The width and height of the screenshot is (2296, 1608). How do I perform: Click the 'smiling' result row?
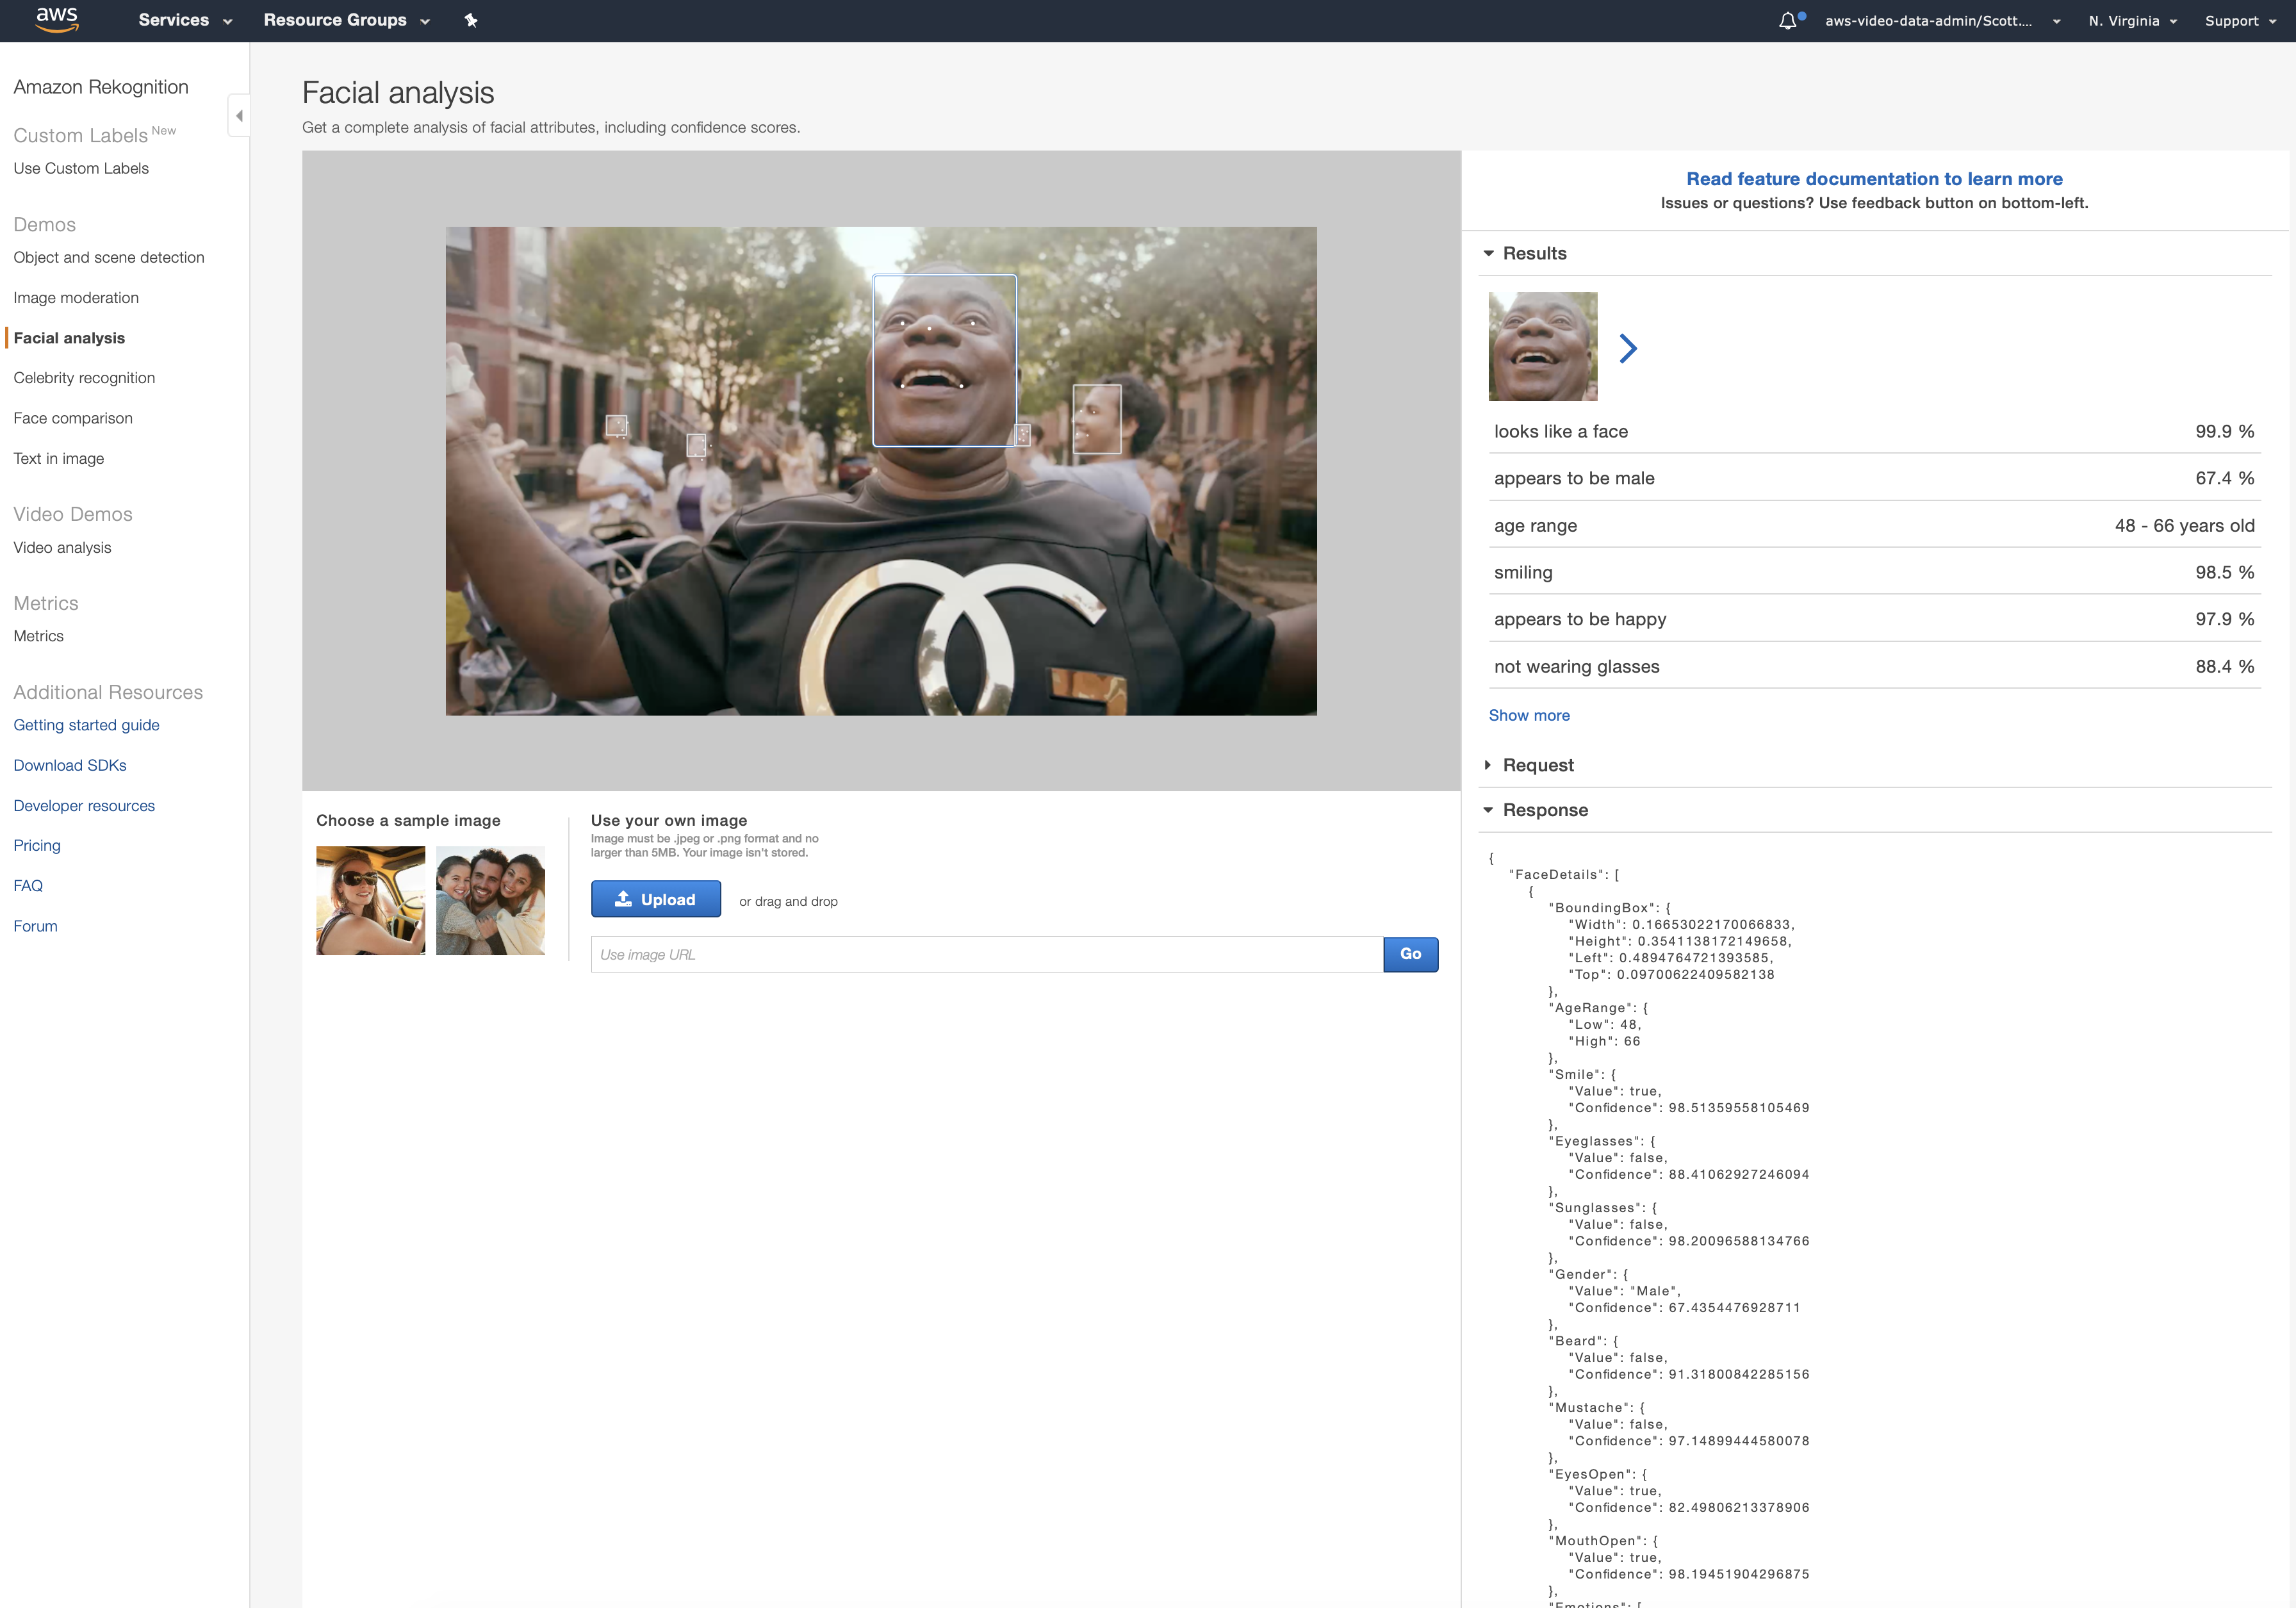coord(1874,572)
